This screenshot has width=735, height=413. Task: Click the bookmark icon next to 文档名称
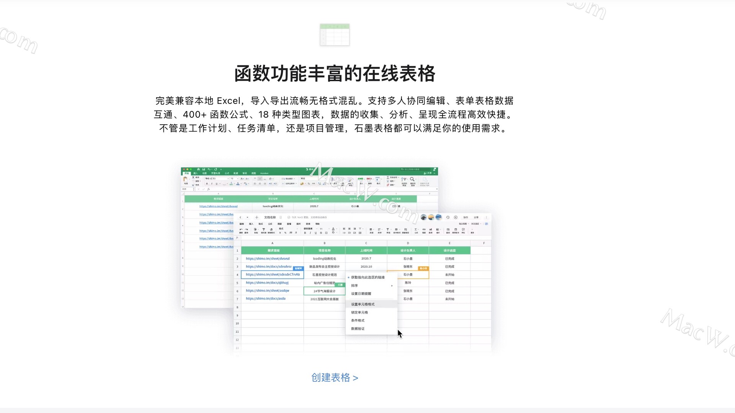click(281, 217)
